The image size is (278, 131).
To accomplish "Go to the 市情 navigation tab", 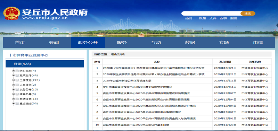I will click(258, 42).
